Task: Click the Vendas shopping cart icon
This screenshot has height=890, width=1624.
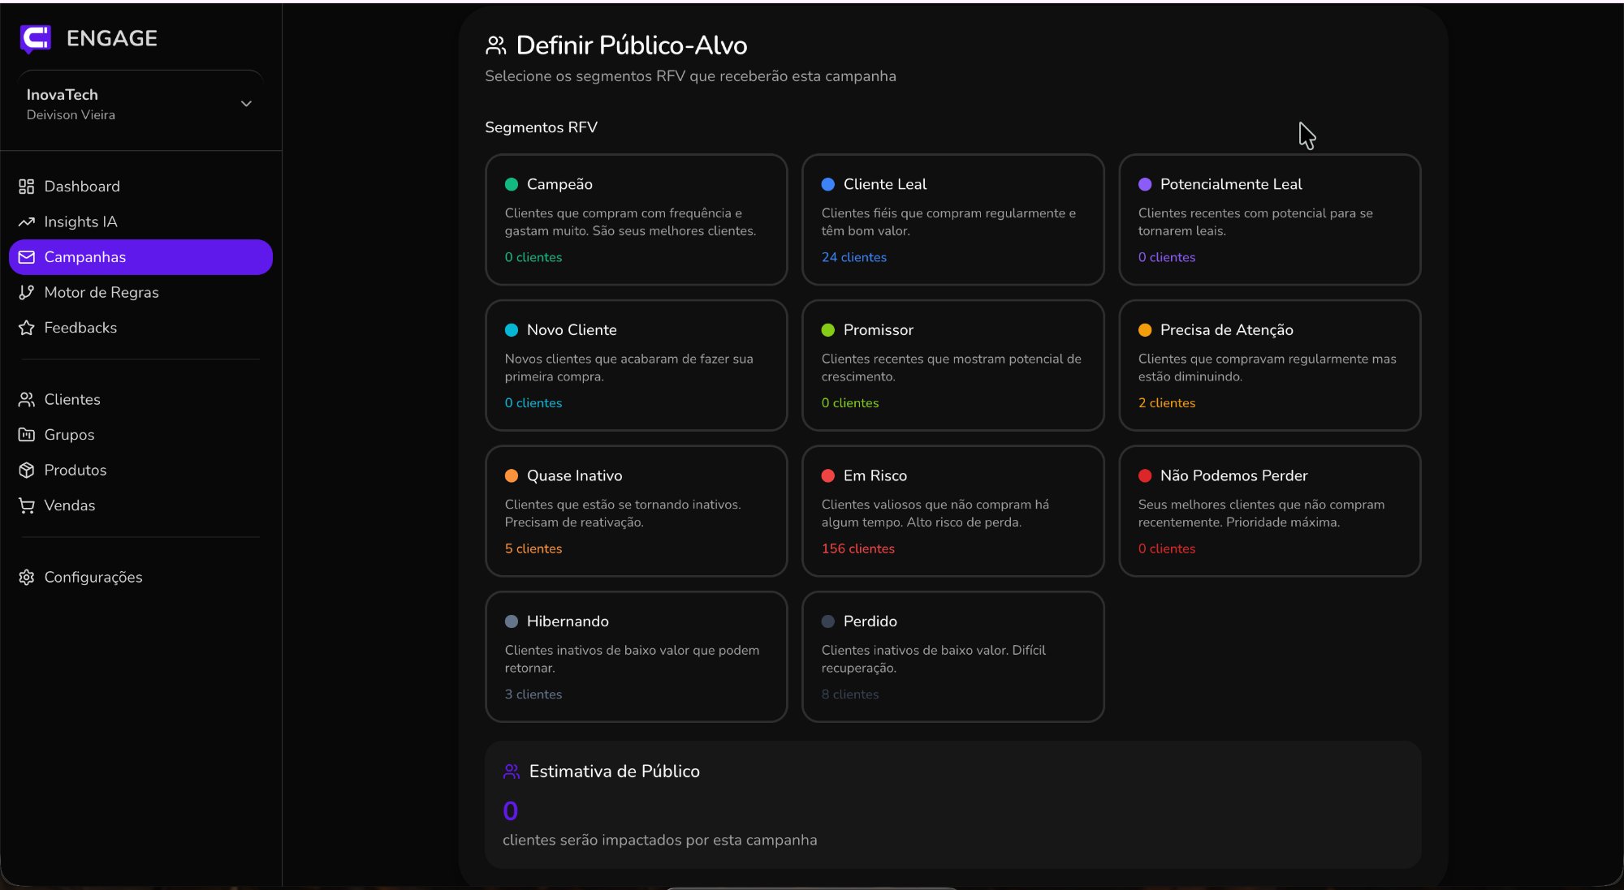Action: click(25, 505)
